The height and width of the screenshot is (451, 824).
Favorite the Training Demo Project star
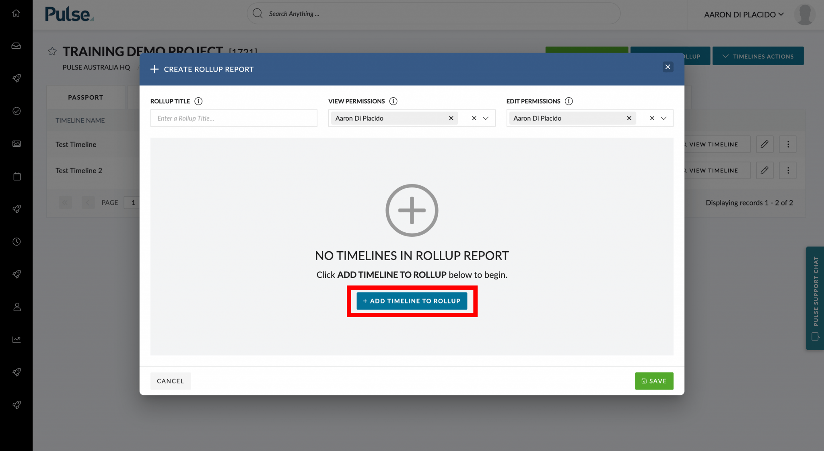click(x=53, y=51)
